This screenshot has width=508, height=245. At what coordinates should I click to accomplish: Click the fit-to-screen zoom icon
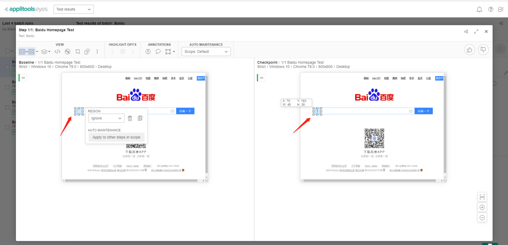tap(482, 197)
